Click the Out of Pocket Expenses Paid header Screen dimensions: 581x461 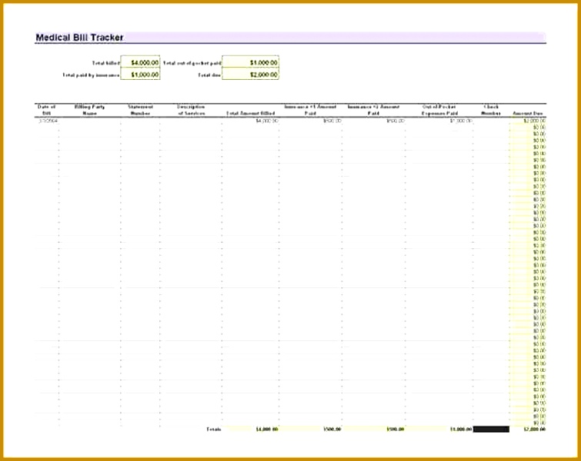[x=439, y=110]
